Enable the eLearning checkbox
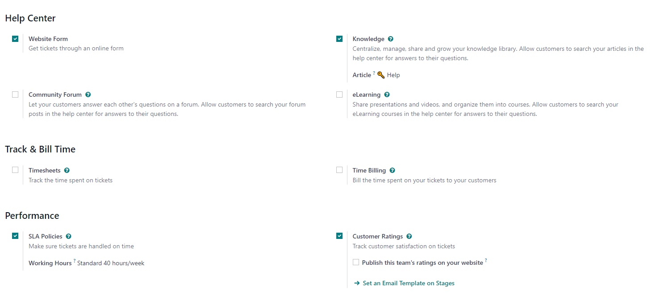The image size is (652, 304). (339, 94)
